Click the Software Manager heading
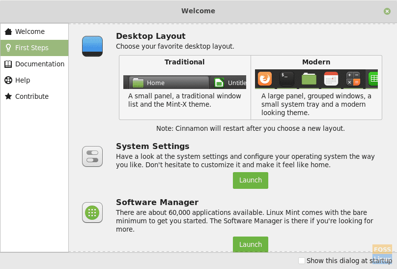Screen dimensions: 397x269 pos(157,202)
